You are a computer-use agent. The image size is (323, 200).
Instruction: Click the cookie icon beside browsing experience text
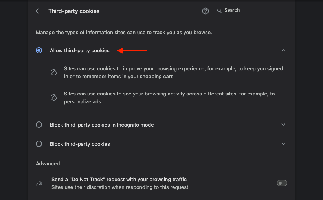click(54, 73)
